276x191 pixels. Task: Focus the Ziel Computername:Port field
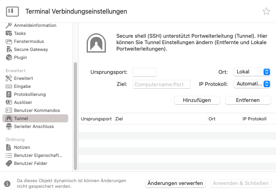[161, 84]
